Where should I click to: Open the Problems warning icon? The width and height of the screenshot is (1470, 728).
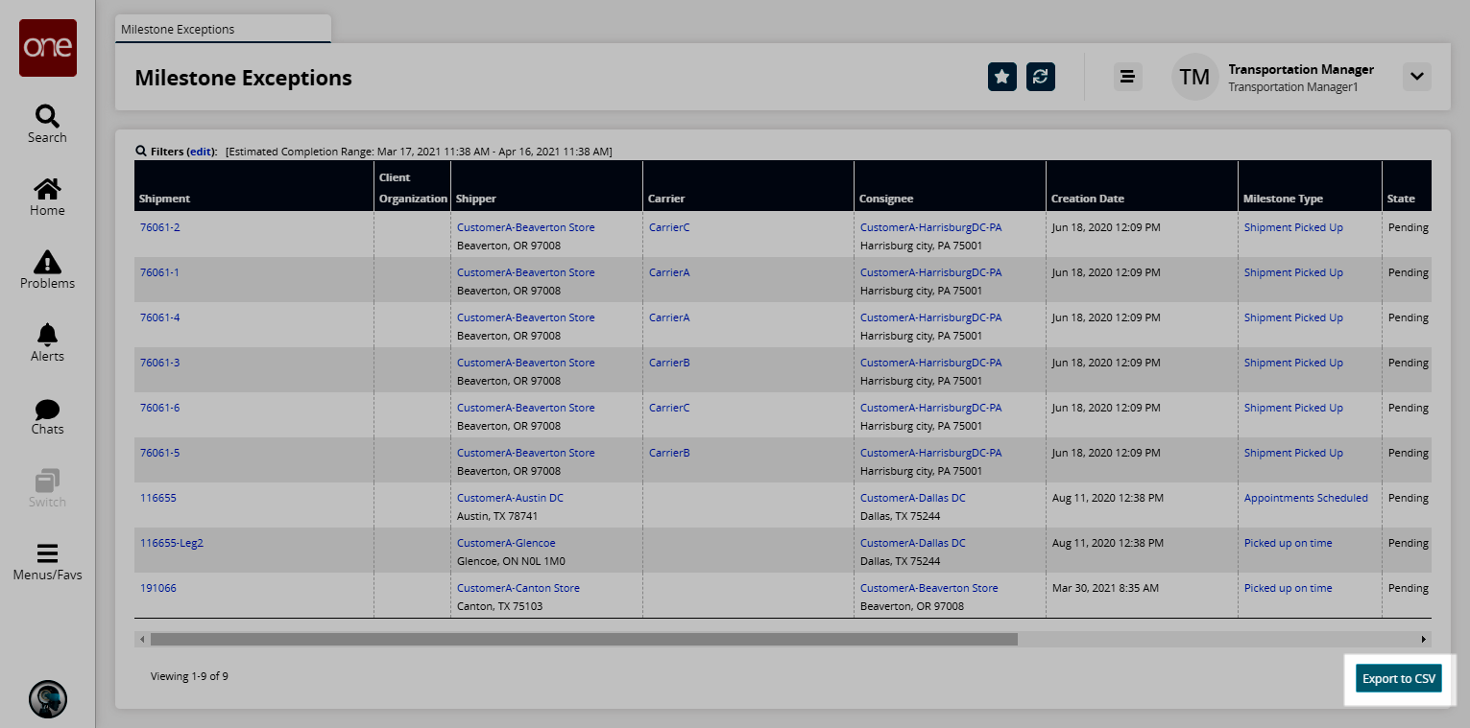tap(47, 262)
